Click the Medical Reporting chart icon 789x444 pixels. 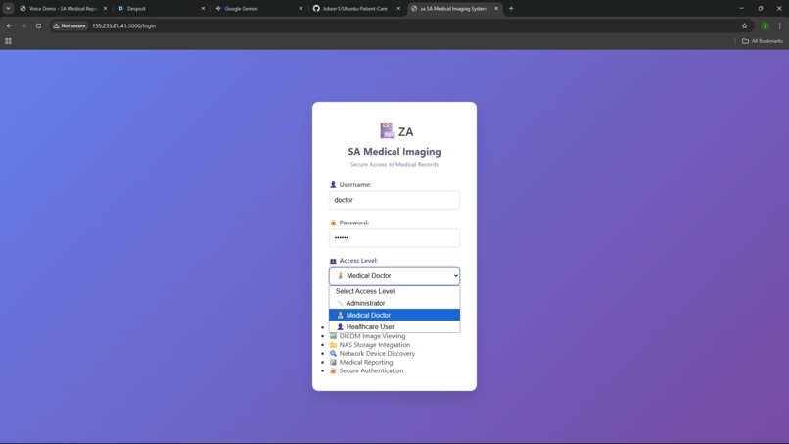click(333, 362)
